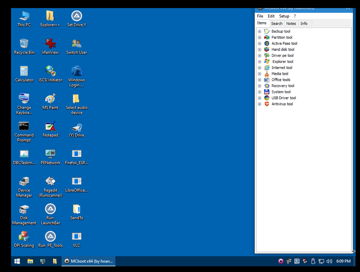Expand the USB Driver tool node
Screen dimensions: 360x272
point(259,98)
